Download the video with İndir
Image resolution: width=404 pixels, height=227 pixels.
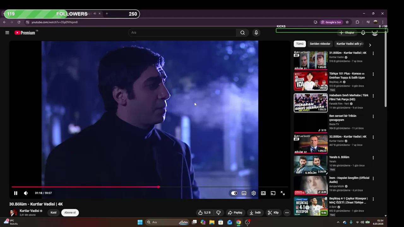pos(255,212)
